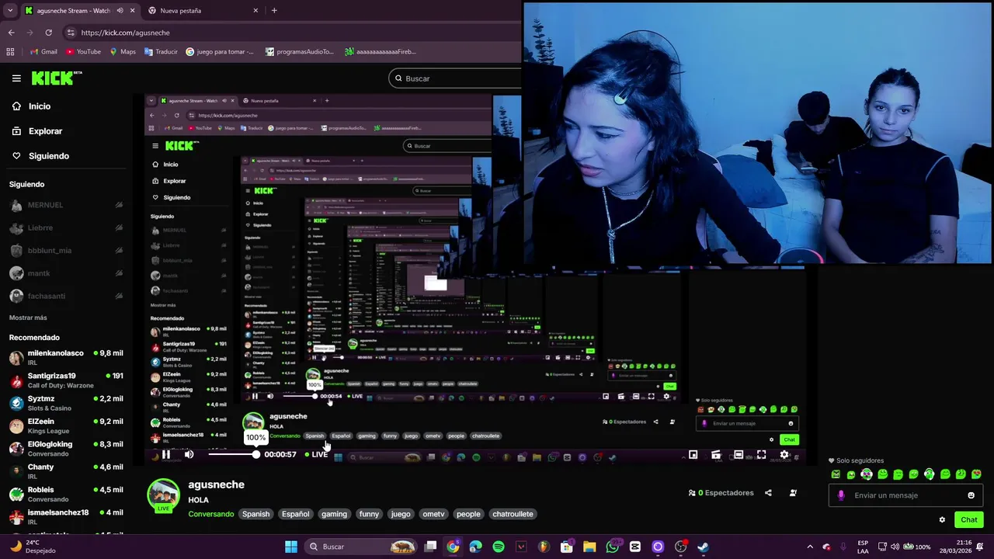Open Chrome apps grid

pyautogui.click(x=10, y=52)
